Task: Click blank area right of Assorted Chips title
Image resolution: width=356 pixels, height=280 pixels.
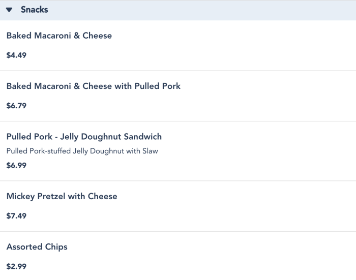Action: pyautogui.click(x=203, y=247)
